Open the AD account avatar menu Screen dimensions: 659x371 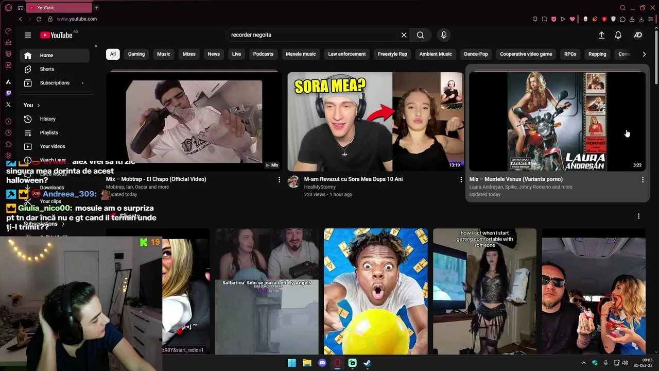coord(638,35)
